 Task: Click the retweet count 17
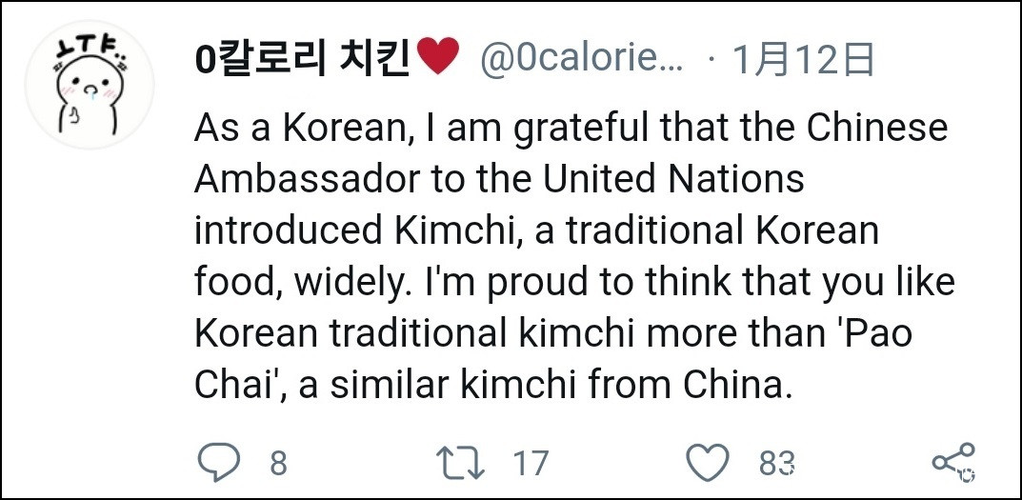point(531,464)
